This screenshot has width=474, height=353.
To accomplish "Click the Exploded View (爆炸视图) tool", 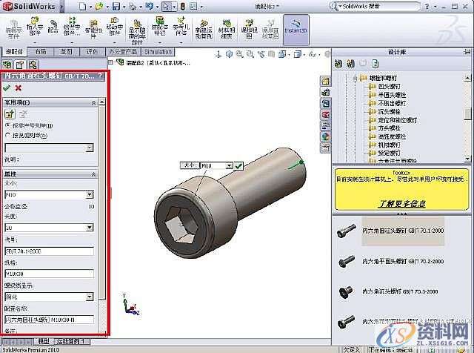I will (249, 29).
